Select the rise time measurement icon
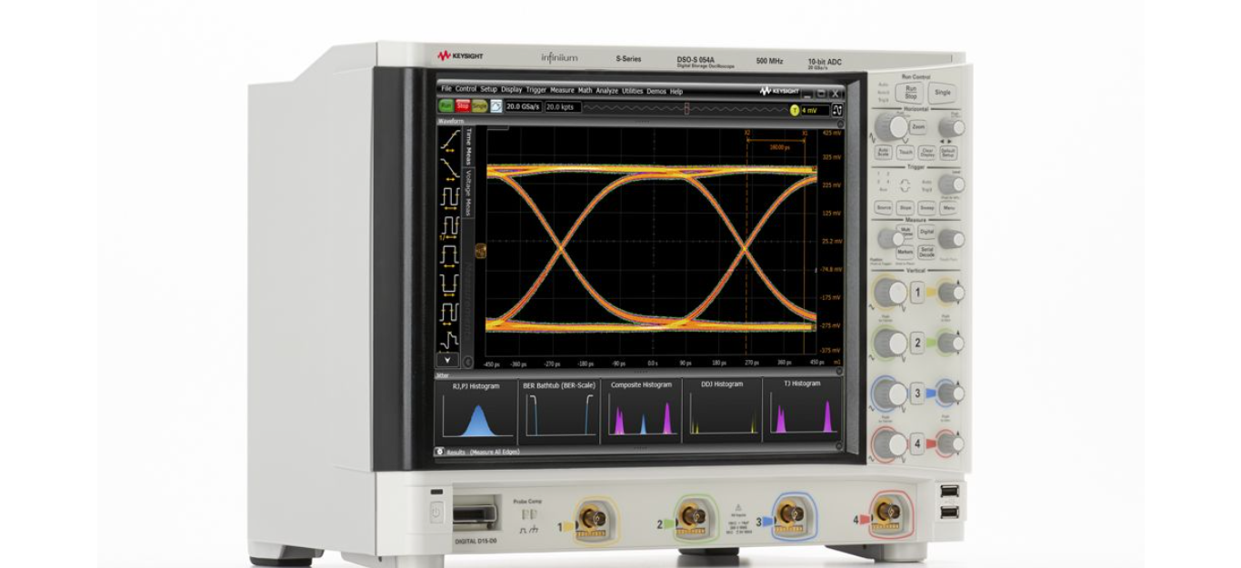 point(448,139)
